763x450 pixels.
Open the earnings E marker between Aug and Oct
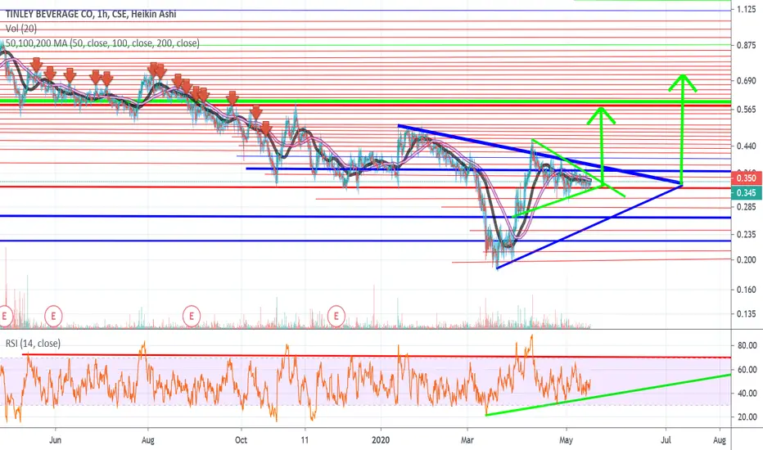tap(192, 316)
